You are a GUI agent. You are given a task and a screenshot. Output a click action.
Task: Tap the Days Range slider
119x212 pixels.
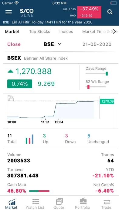point(97,74)
